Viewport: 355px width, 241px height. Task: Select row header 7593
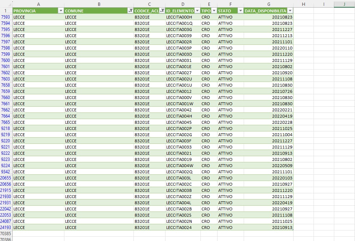6,17
